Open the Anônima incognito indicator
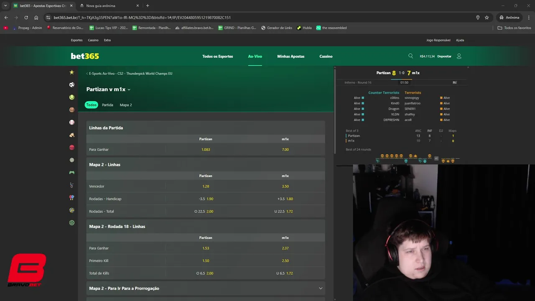Viewport: 535px width, 301px height. tap(509, 18)
